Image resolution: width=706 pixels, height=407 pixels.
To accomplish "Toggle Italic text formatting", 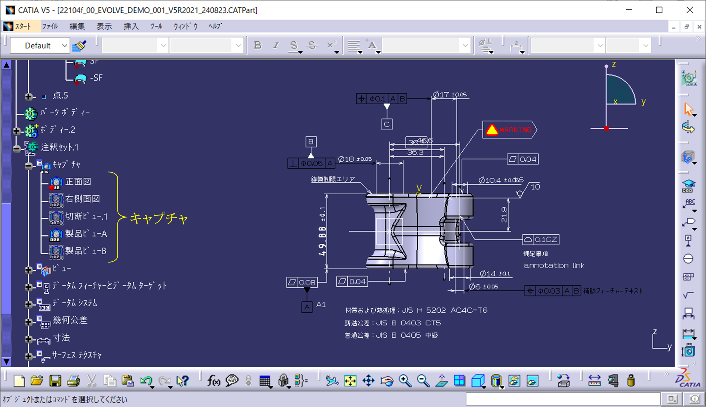I will 276,46.
